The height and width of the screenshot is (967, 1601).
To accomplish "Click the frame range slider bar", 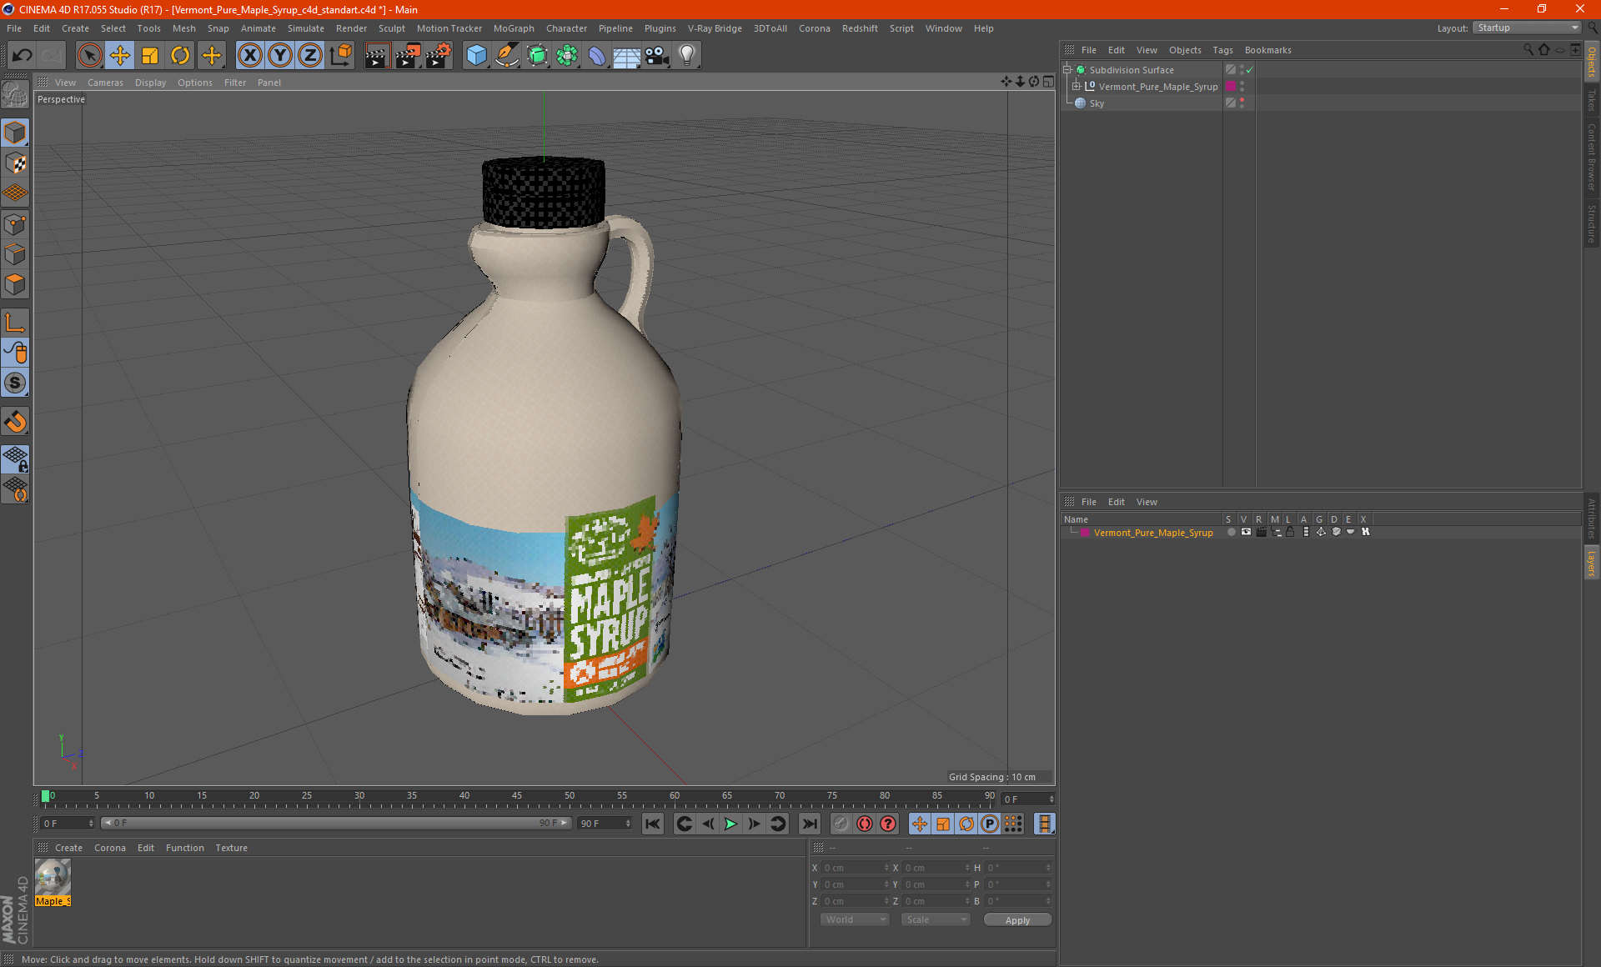I will [x=335, y=823].
